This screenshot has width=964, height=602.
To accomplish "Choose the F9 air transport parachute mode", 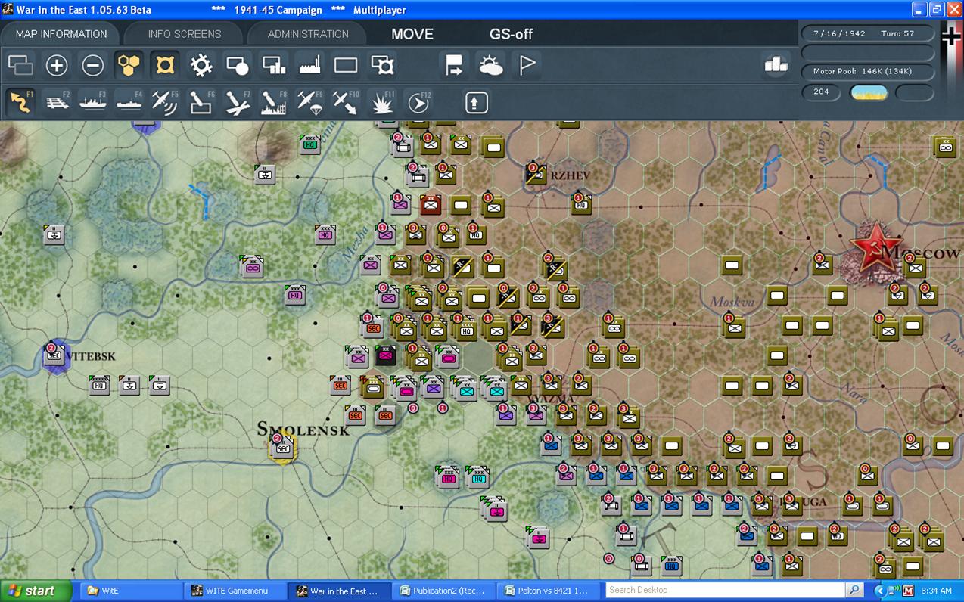I will [310, 102].
